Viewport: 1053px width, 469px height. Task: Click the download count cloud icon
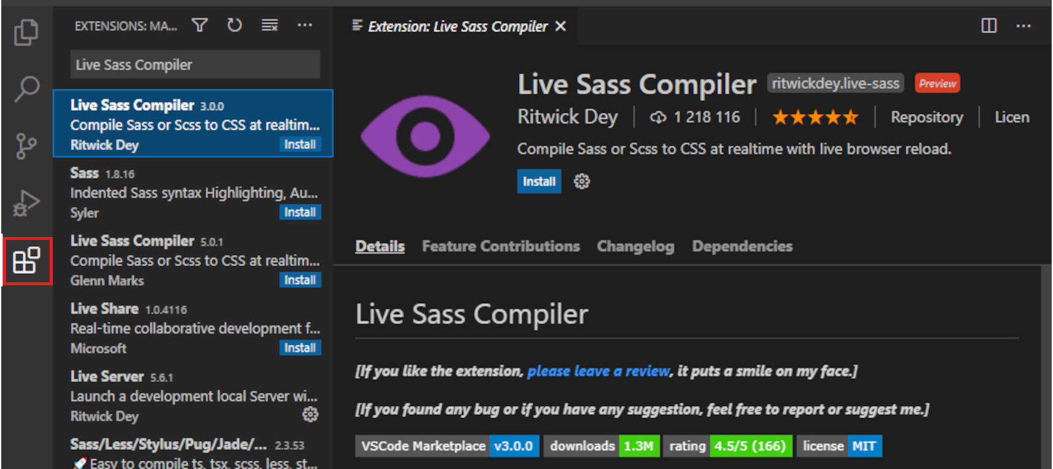(x=658, y=117)
